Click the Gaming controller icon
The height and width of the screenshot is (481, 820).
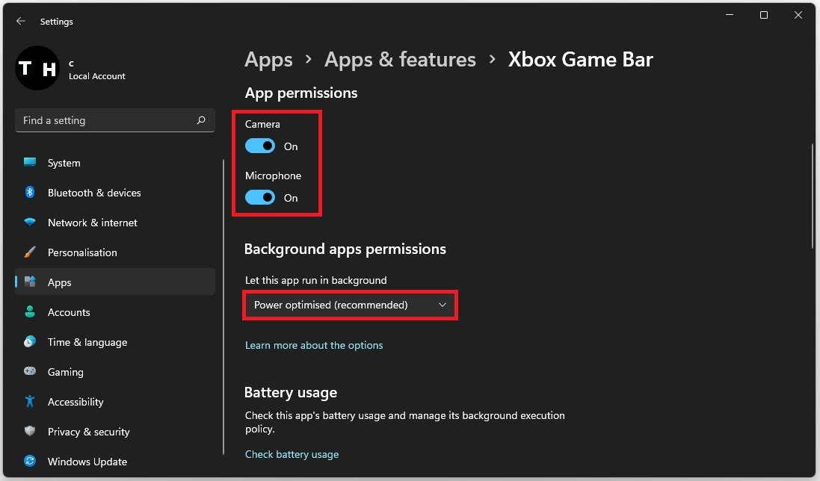pyautogui.click(x=30, y=372)
